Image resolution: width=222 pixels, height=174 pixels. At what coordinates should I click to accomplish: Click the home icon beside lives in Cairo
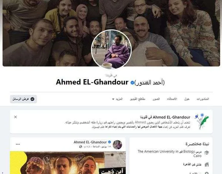point(207,164)
